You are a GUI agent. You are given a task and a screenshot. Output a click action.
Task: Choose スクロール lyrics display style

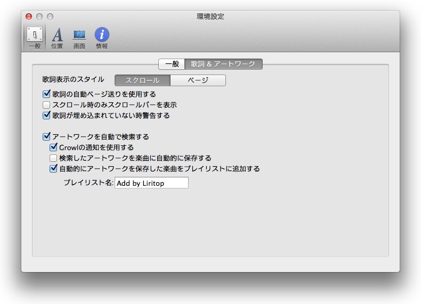(x=143, y=80)
